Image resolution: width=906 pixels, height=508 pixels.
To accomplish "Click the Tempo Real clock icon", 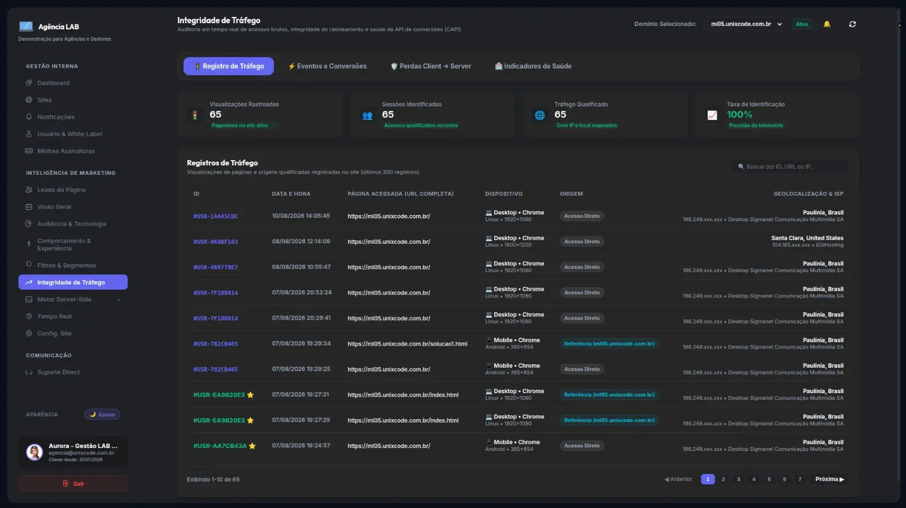I will [x=29, y=317].
